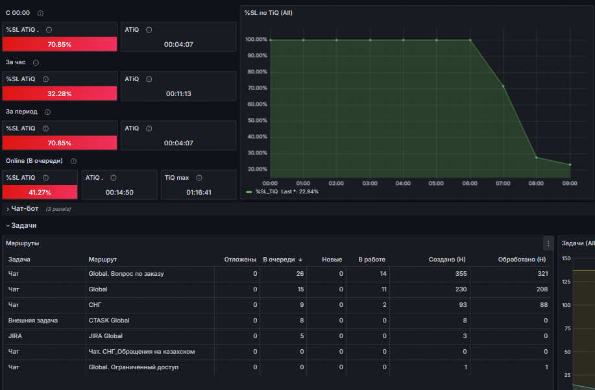595x390 pixels.
Task: Click the chart data point at 08:00
Action: pyautogui.click(x=536, y=158)
